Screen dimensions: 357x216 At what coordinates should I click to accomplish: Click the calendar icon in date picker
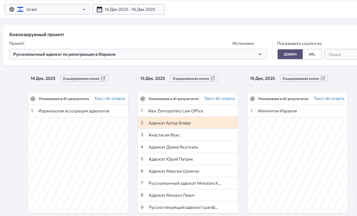(x=100, y=9)
